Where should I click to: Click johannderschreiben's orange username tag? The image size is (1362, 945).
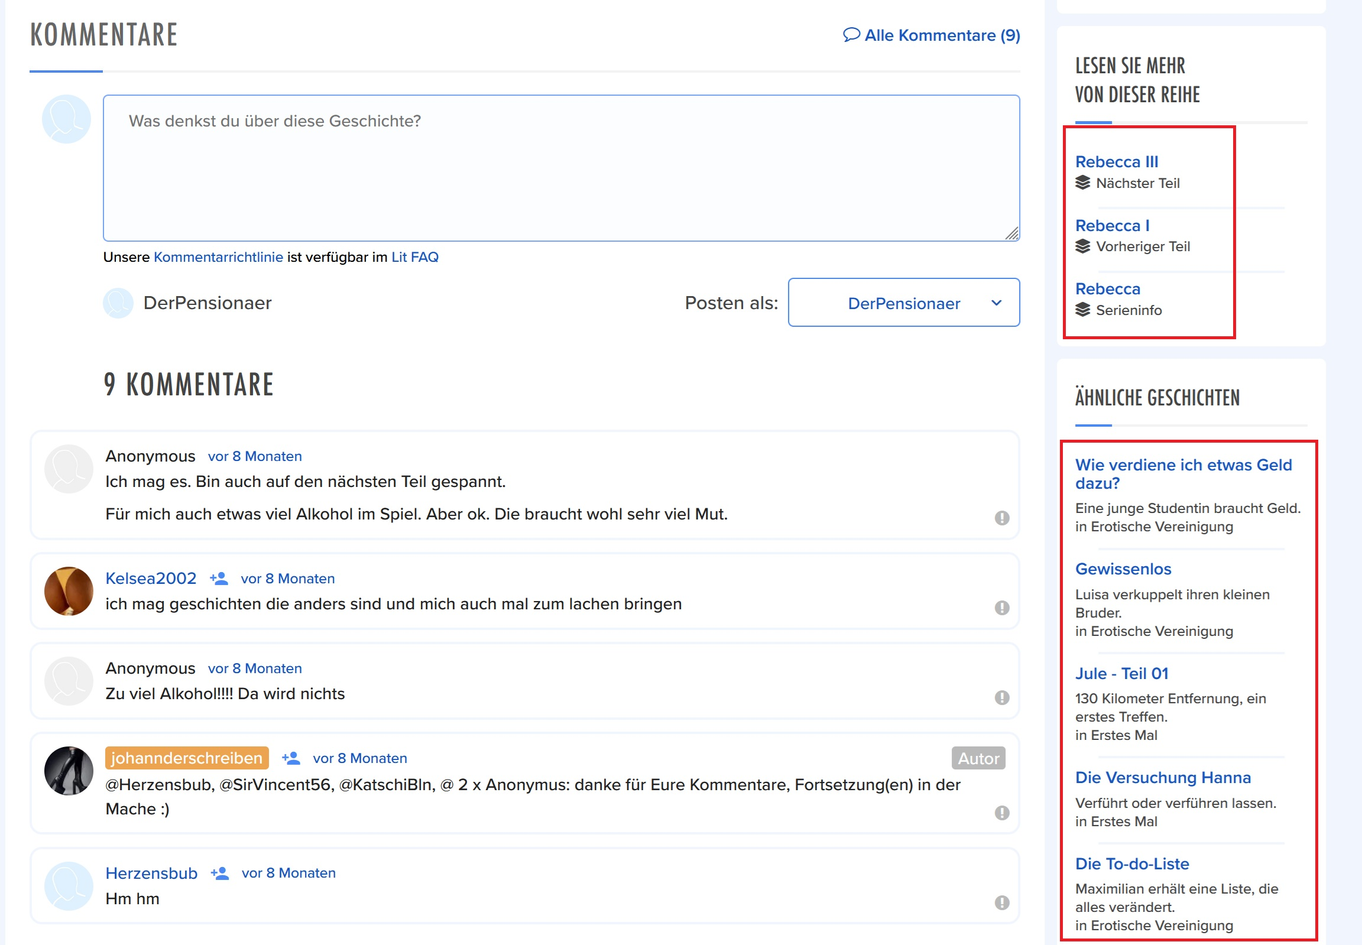pos(187,758)
